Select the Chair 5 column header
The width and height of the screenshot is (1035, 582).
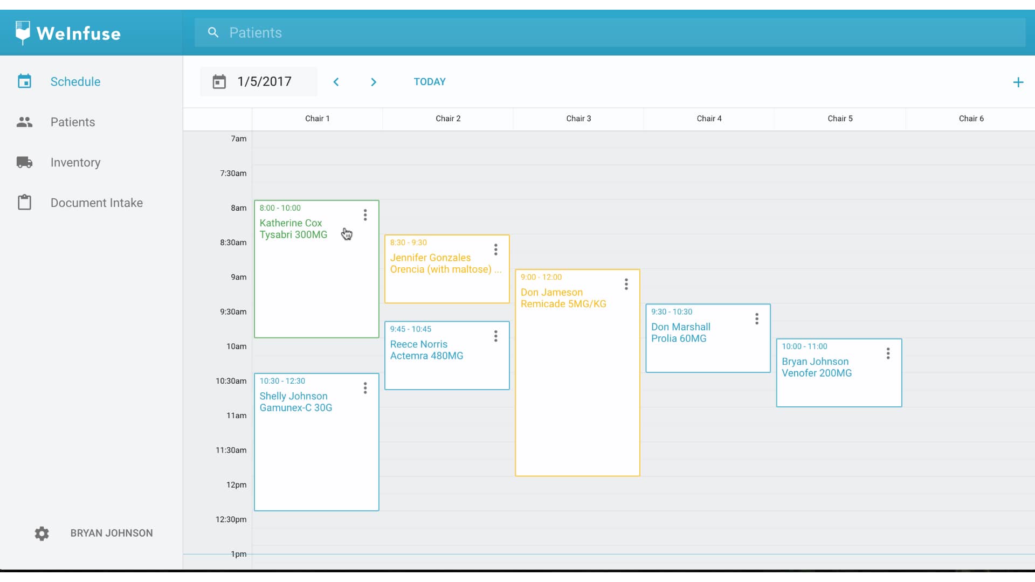coord(840,119)
